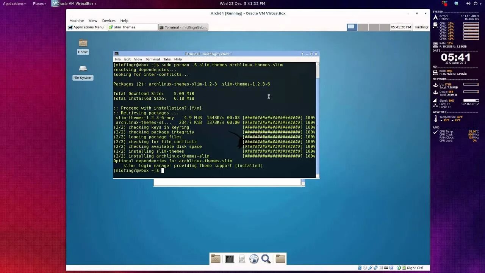This screenshot has width=485, height=273.
Task: Open the File System desktop icon
Action: (x=83, y=72)
